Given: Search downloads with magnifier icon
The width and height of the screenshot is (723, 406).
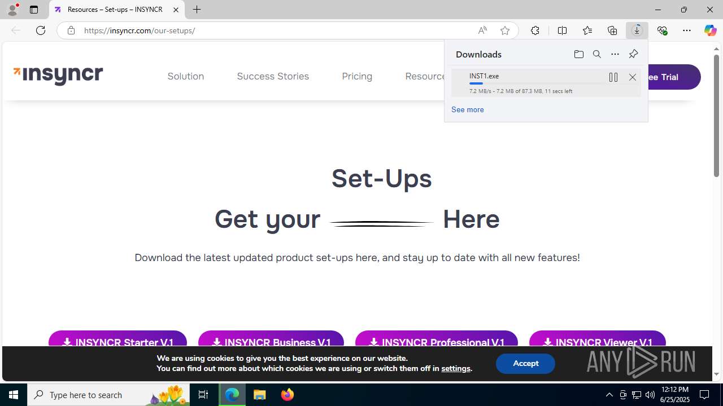Looking at the screenshot, I should pyautogui.click(x=597, y=54).
